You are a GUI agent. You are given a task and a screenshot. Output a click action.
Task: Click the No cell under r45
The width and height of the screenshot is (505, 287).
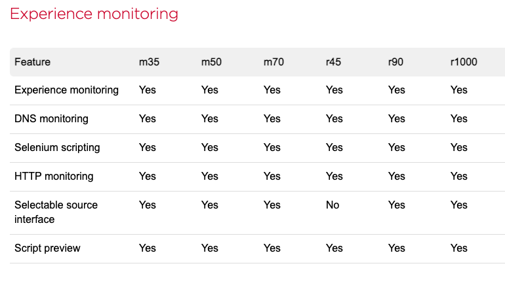pos(333,205)
